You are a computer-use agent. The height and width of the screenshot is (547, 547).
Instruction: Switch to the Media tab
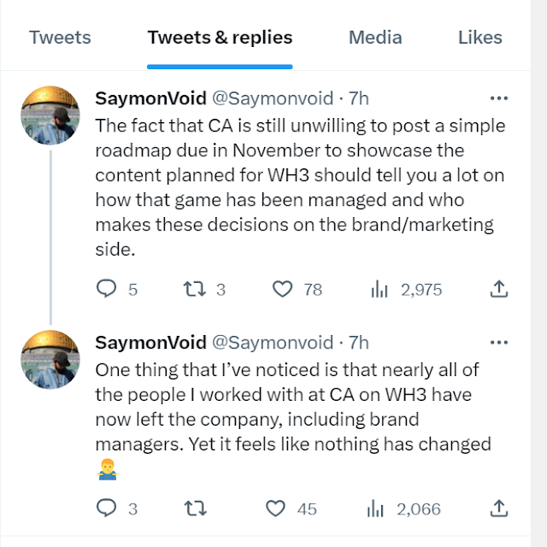tap(375, 38)
